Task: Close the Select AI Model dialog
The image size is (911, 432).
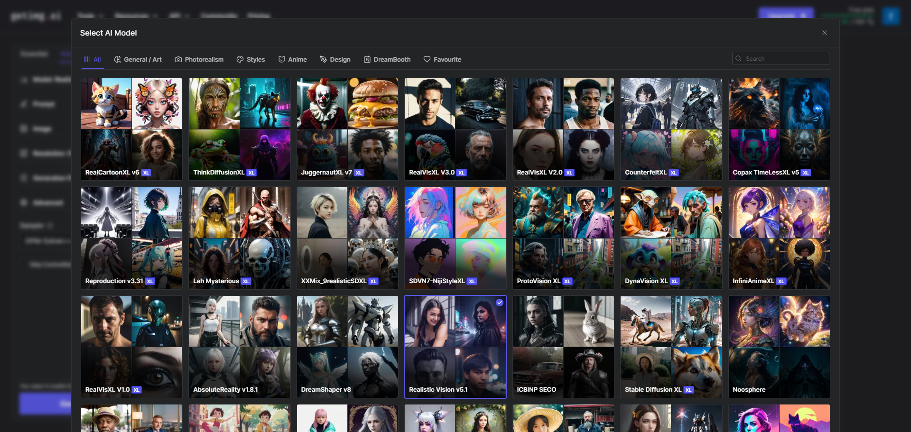Action: click(x=825, y=33)
